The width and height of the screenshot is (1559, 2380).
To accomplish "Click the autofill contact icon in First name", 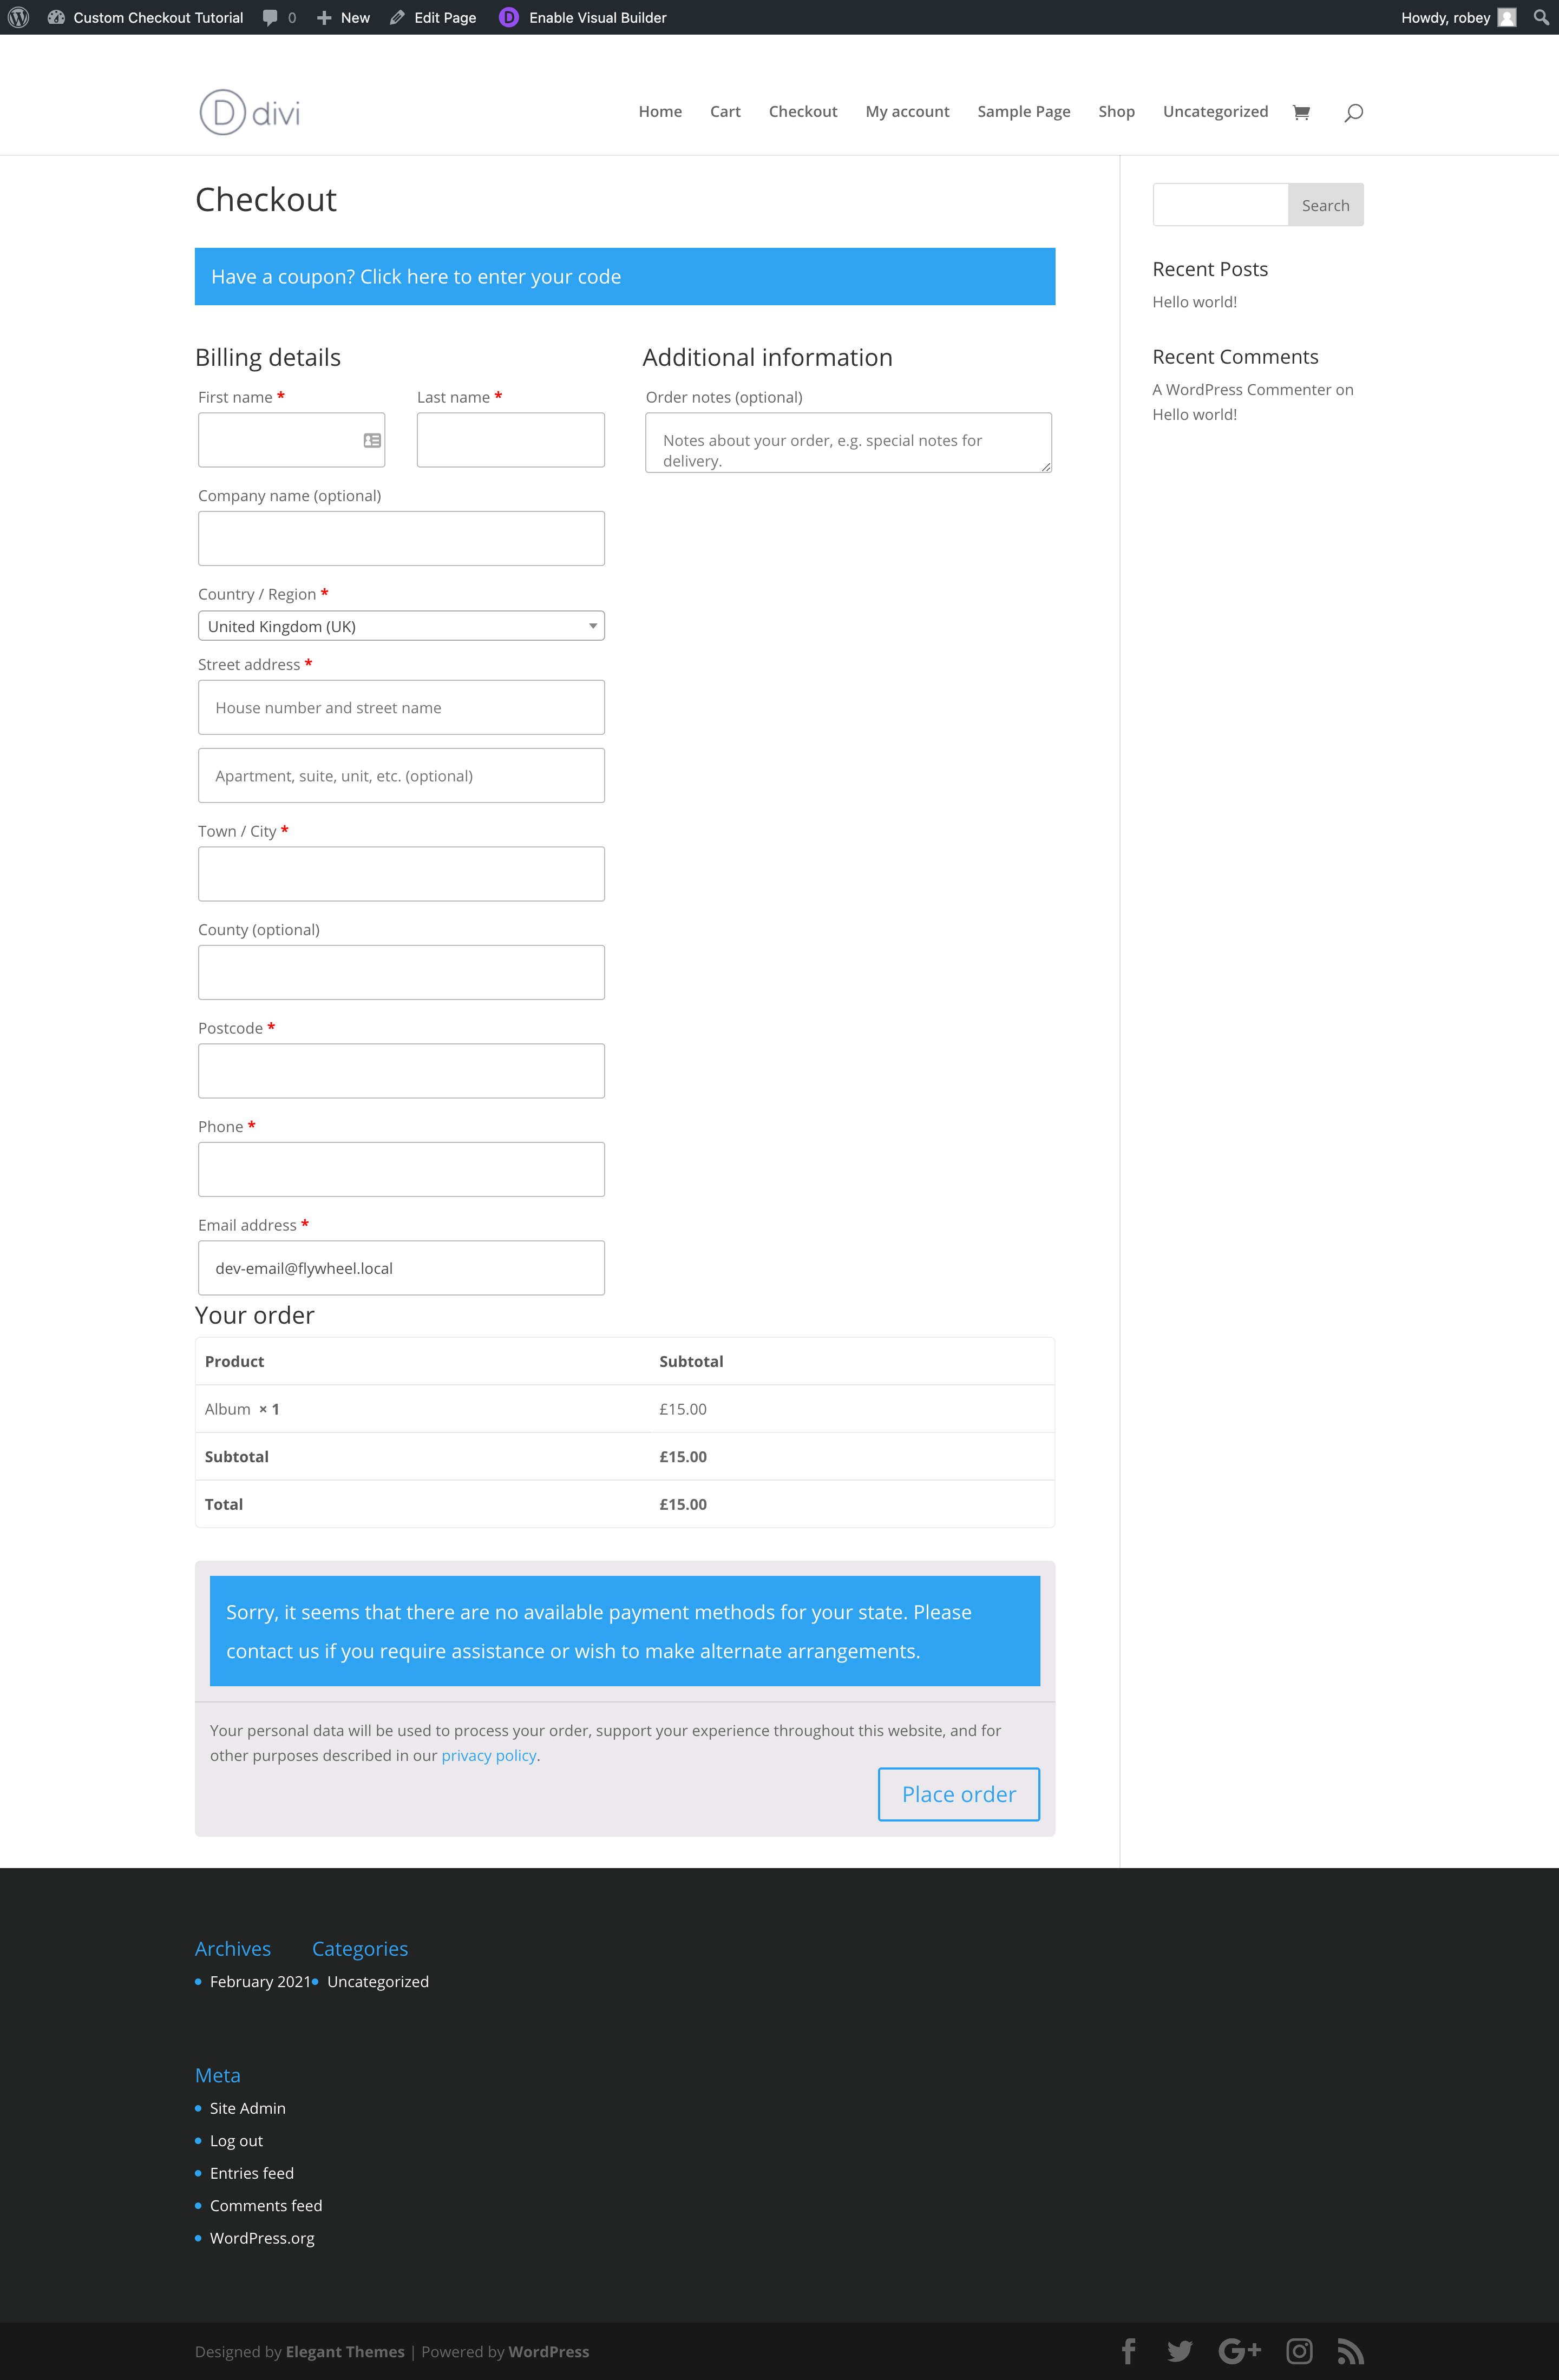I will tap(372, 440).
